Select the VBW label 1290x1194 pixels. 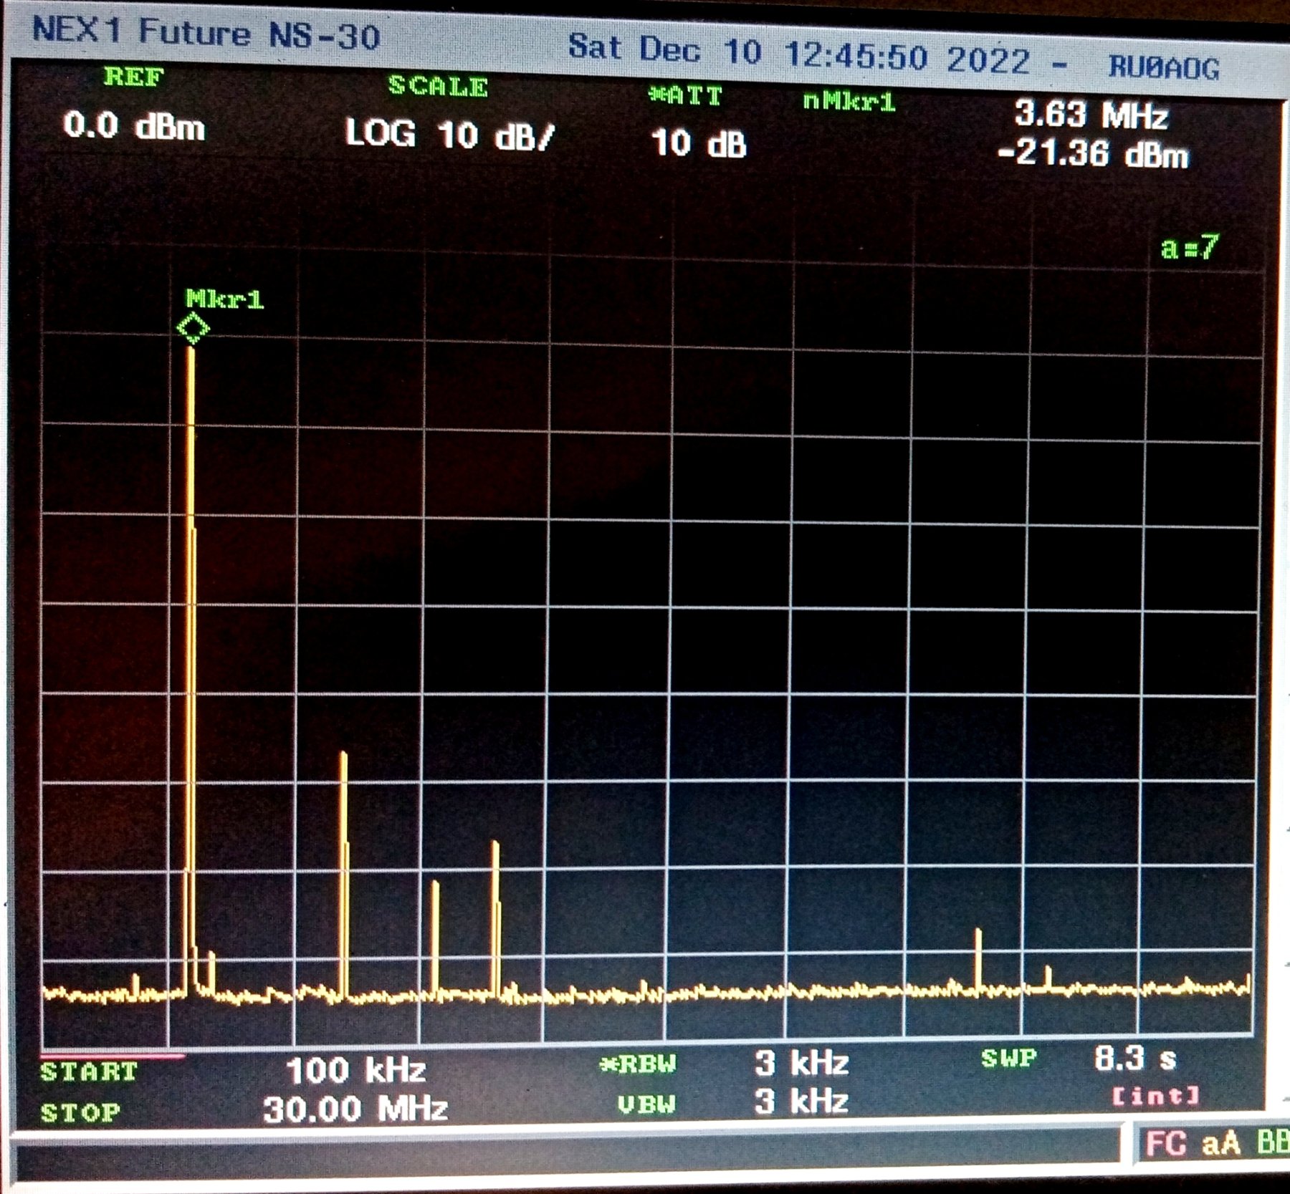pos(646,1104)
